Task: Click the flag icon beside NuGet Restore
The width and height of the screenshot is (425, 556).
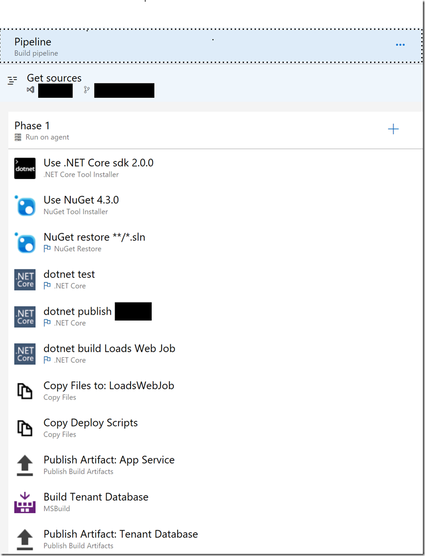Action: click(x=47, y=249)
